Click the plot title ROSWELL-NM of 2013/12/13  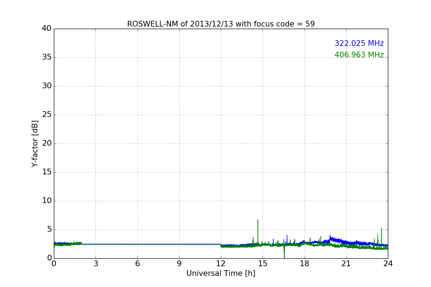(x=221, y=24)
